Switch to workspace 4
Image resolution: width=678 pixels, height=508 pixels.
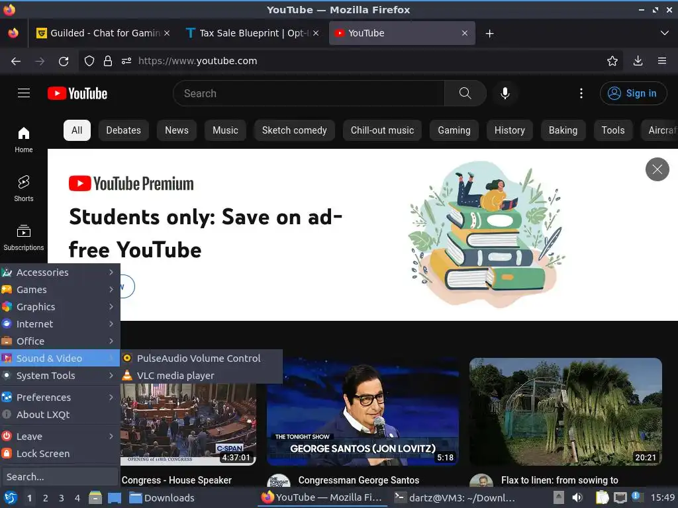(77, 498)
